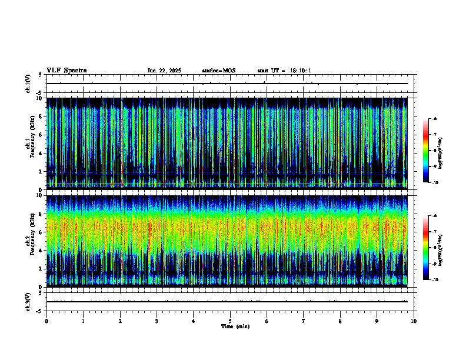Click the time axis tick label "7"
The height and width of the screenshot is (360, 466).
[x=304, y=321]
